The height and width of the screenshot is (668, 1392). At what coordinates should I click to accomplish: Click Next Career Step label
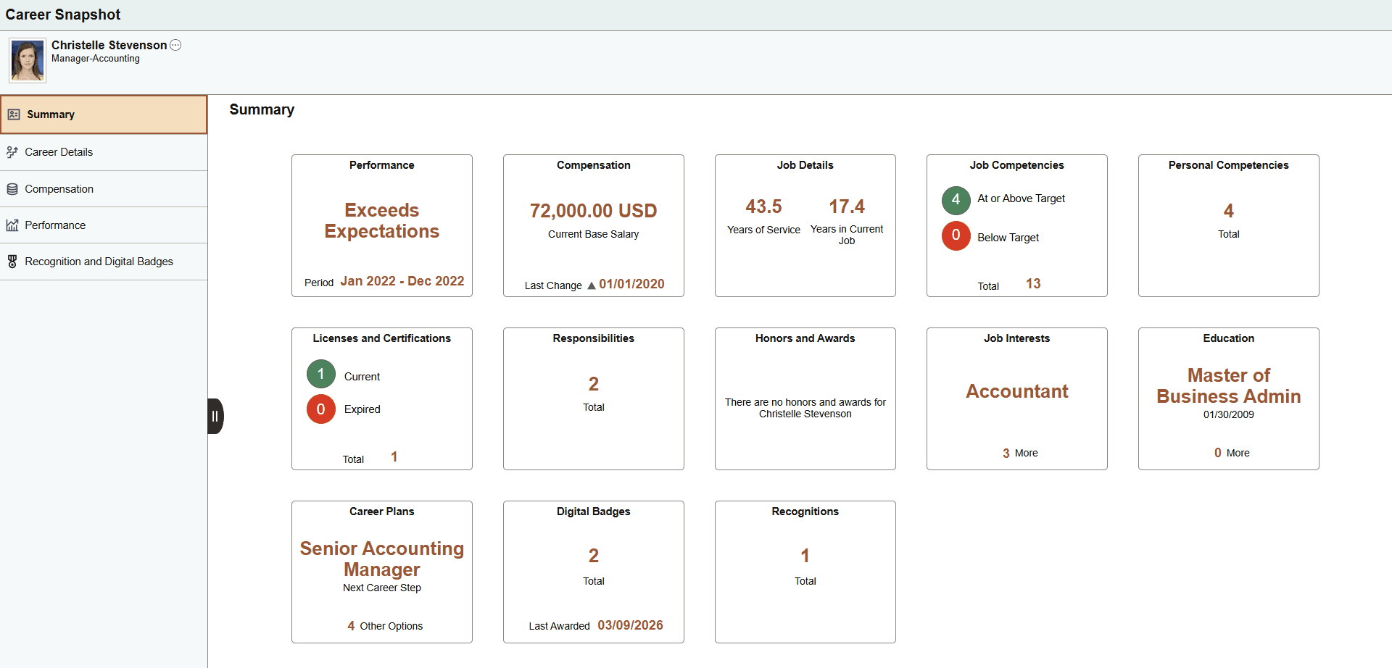click(x=382, y=588)
